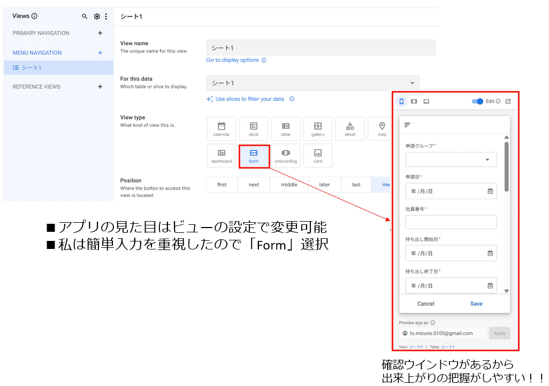
Task: Add a Primary Navigation view
Action: click(x=100, y=33)
